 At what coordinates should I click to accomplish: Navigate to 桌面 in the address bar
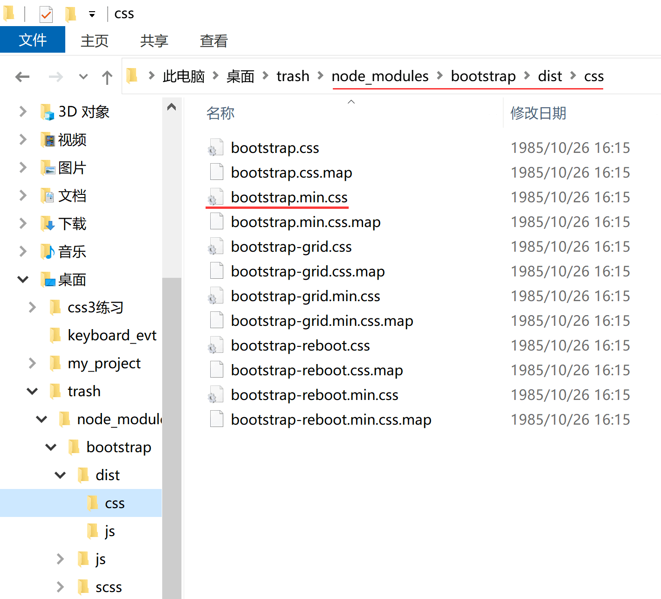(x=241, y=76)
